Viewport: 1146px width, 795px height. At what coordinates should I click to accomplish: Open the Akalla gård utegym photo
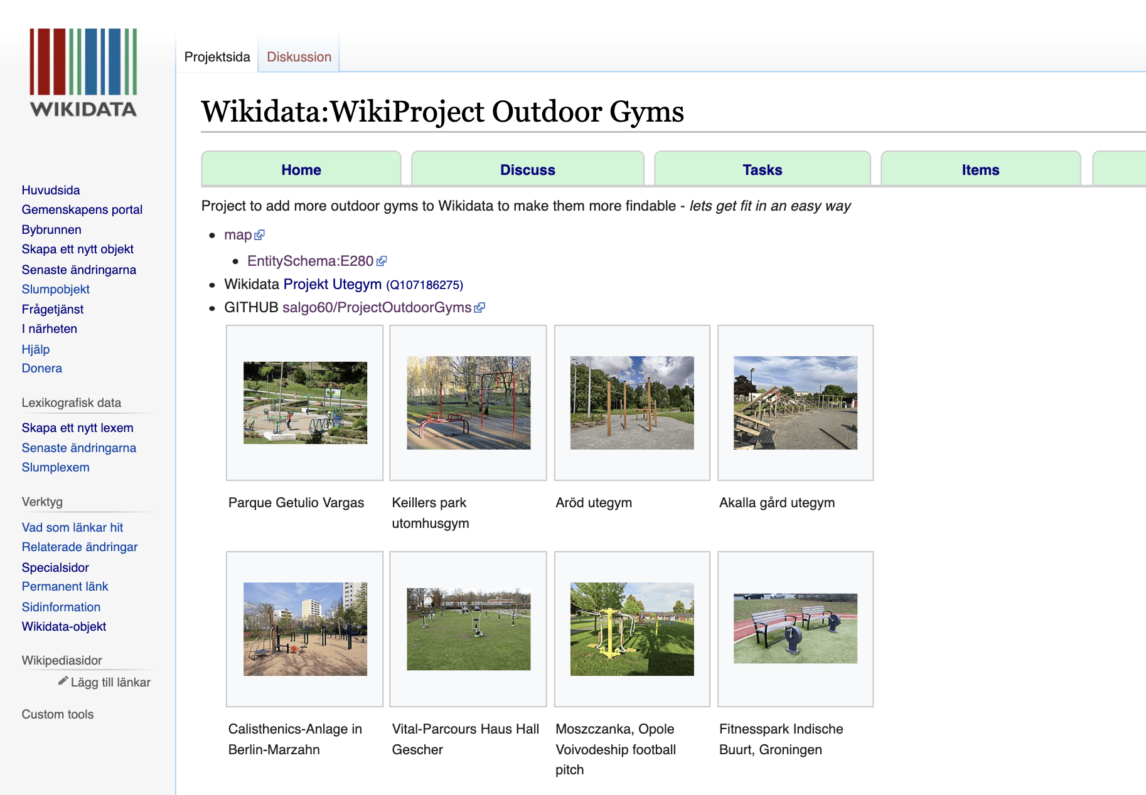795,403
